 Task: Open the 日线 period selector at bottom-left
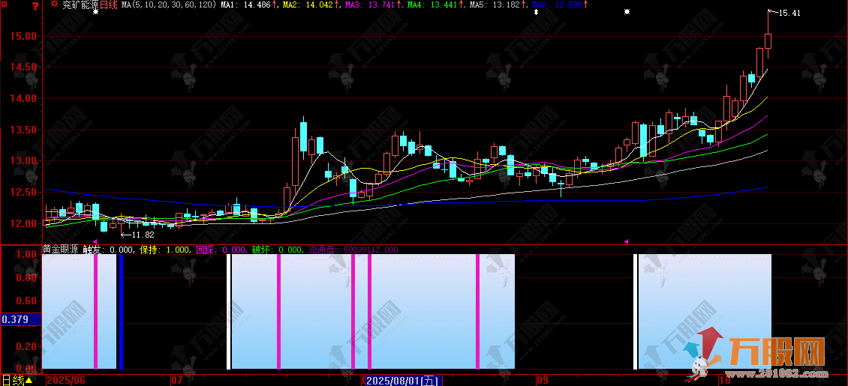(15, 380)
